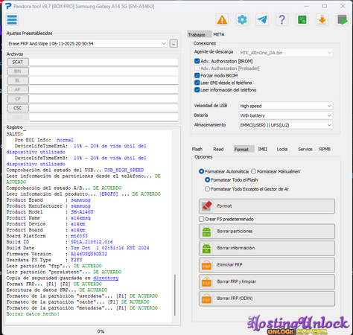This screenshot has height=335, width=353.
Task: Open the hamburger main menu
Action: [x=12, y=20]
